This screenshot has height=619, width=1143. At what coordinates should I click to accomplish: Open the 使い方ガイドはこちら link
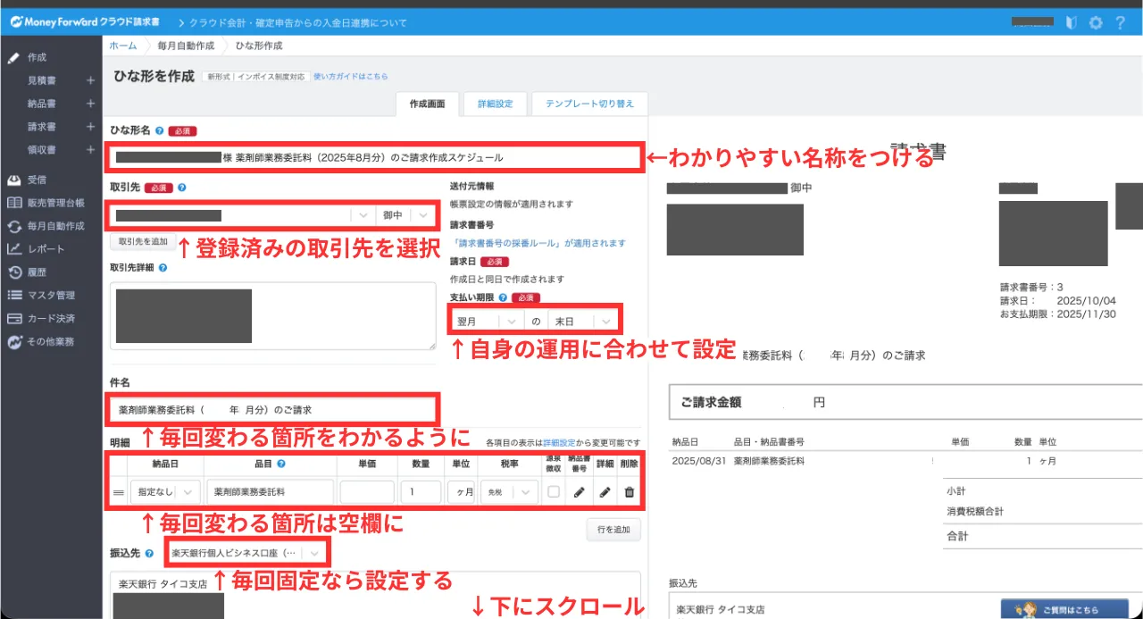(x=351, y=77)
